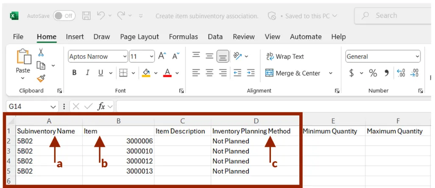
Task: Click Increase Font Size icon
Action: coord(162,56)
